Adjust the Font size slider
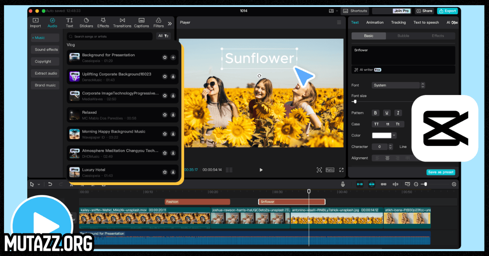Viewport: 489px width, 256px height. [x=355, y=102]
